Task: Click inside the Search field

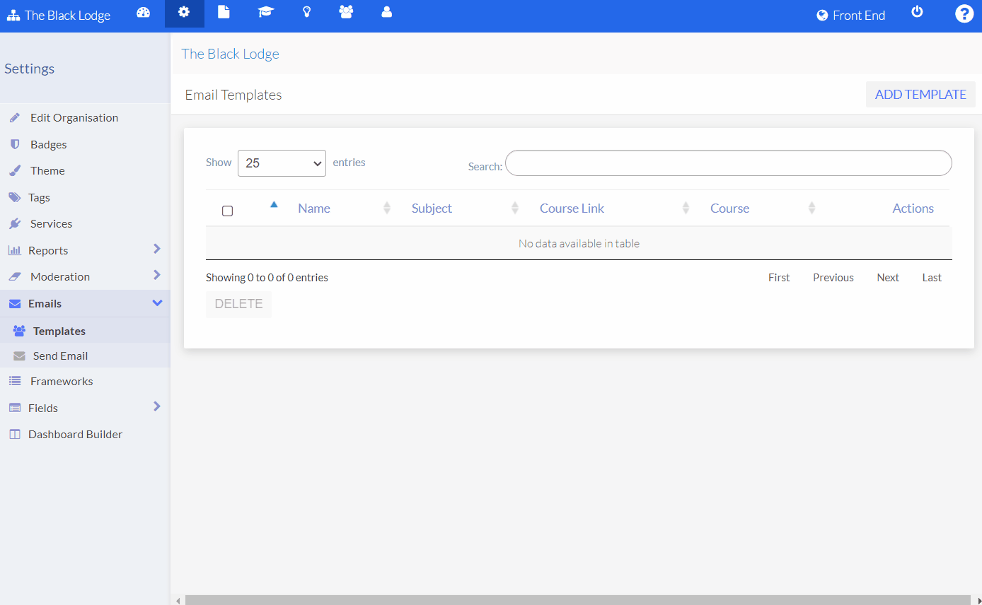Action: 729,163
